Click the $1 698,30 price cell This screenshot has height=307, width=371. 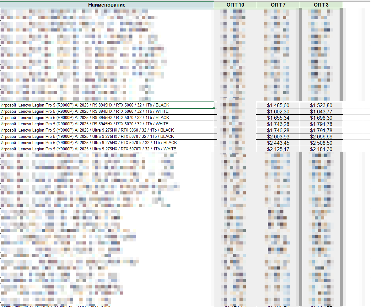pyautogui.click(x=321, y=118)
